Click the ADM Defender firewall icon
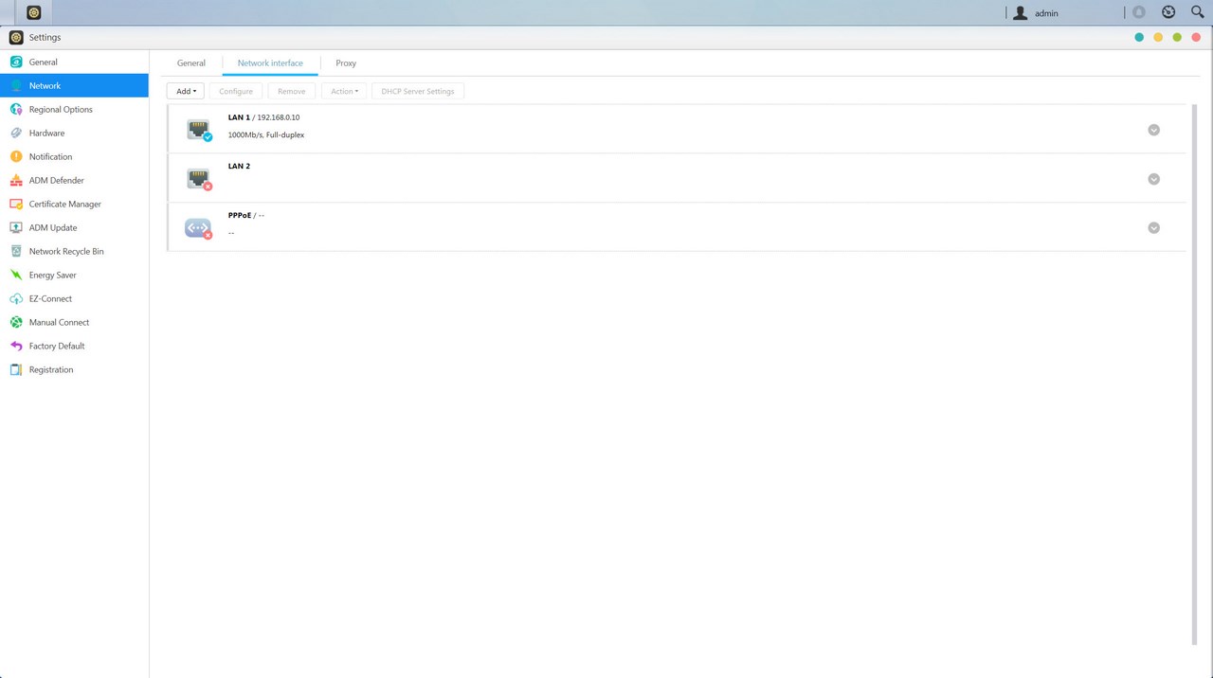Viewport: 1213px width, 678px height. 16,181
